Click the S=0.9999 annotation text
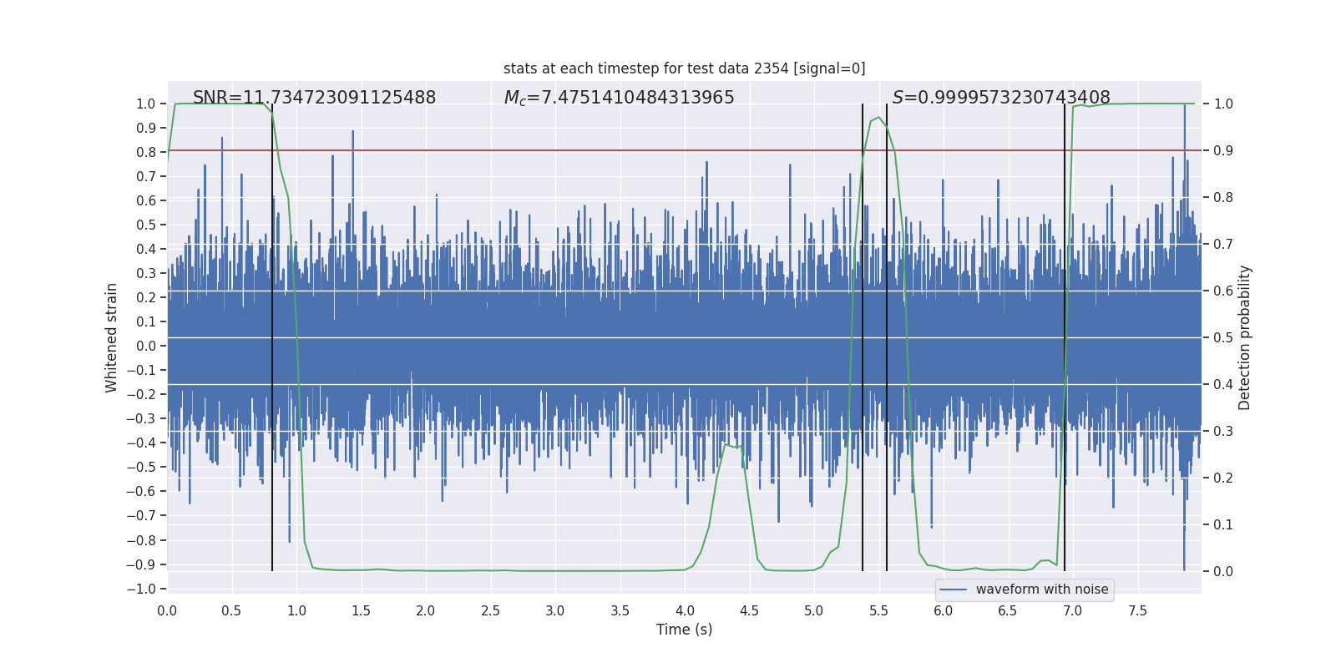 [1001, 98]
